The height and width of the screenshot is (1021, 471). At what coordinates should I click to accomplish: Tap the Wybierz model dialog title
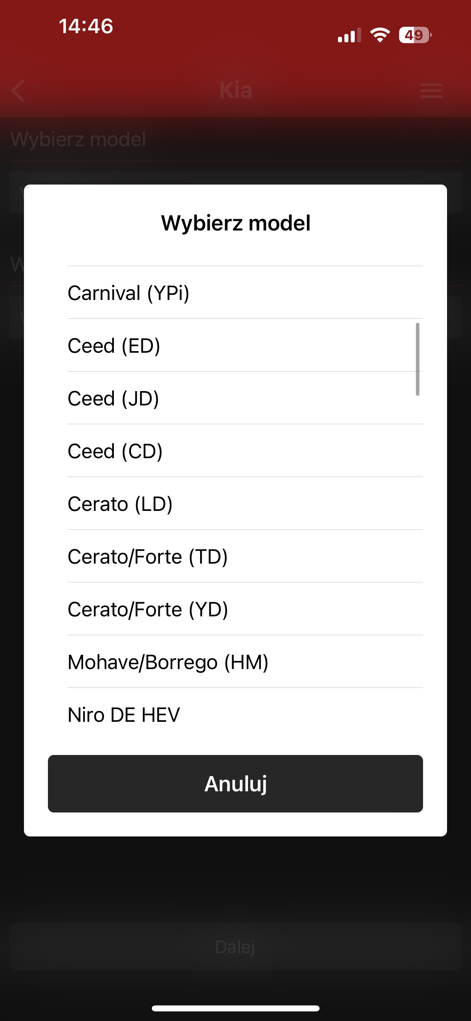click(235, 223)
